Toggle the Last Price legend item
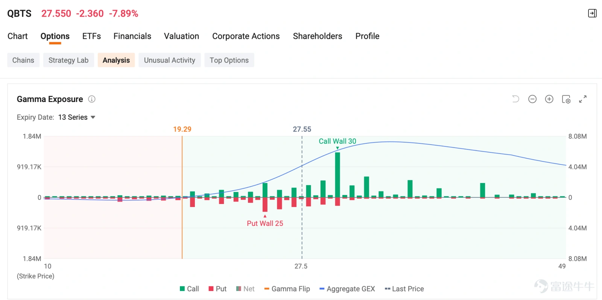The height and width of the screenshot is (300, 602). tap(404, 289)
